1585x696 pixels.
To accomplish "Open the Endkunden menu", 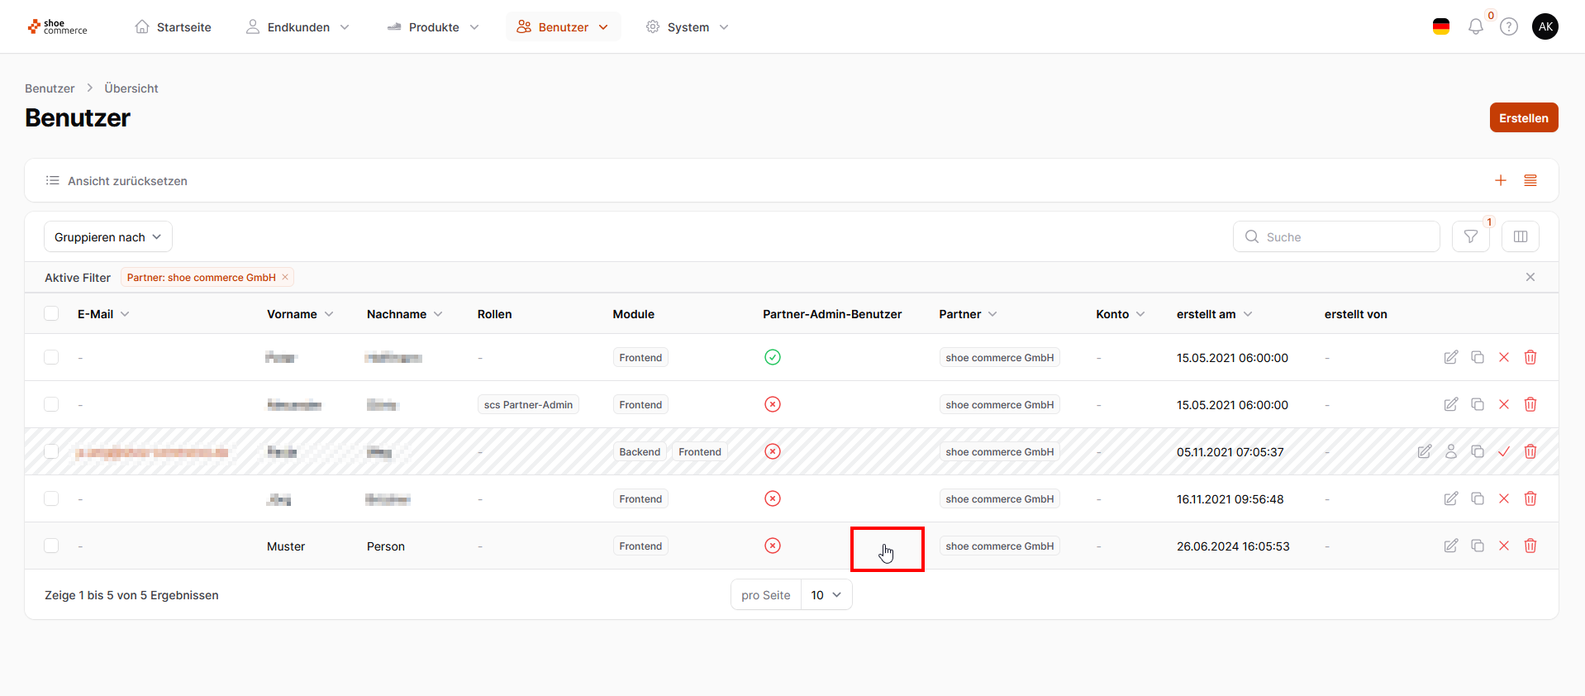I will pos(297,27).
